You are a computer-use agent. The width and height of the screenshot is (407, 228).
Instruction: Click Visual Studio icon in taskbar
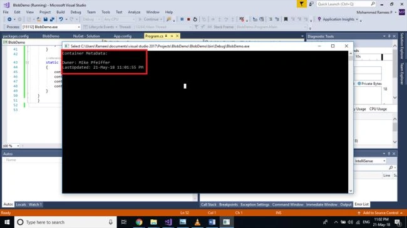168,222
